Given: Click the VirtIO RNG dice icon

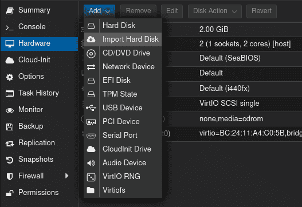Looking at the screenshot, I should (91, 177).
